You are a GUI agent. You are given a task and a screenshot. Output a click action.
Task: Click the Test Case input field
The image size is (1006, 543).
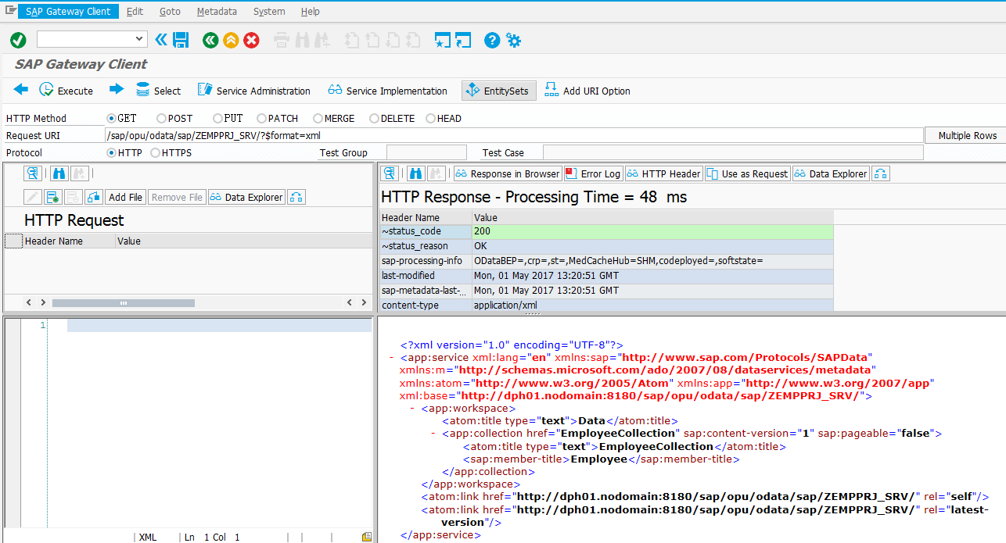(733, 153)
